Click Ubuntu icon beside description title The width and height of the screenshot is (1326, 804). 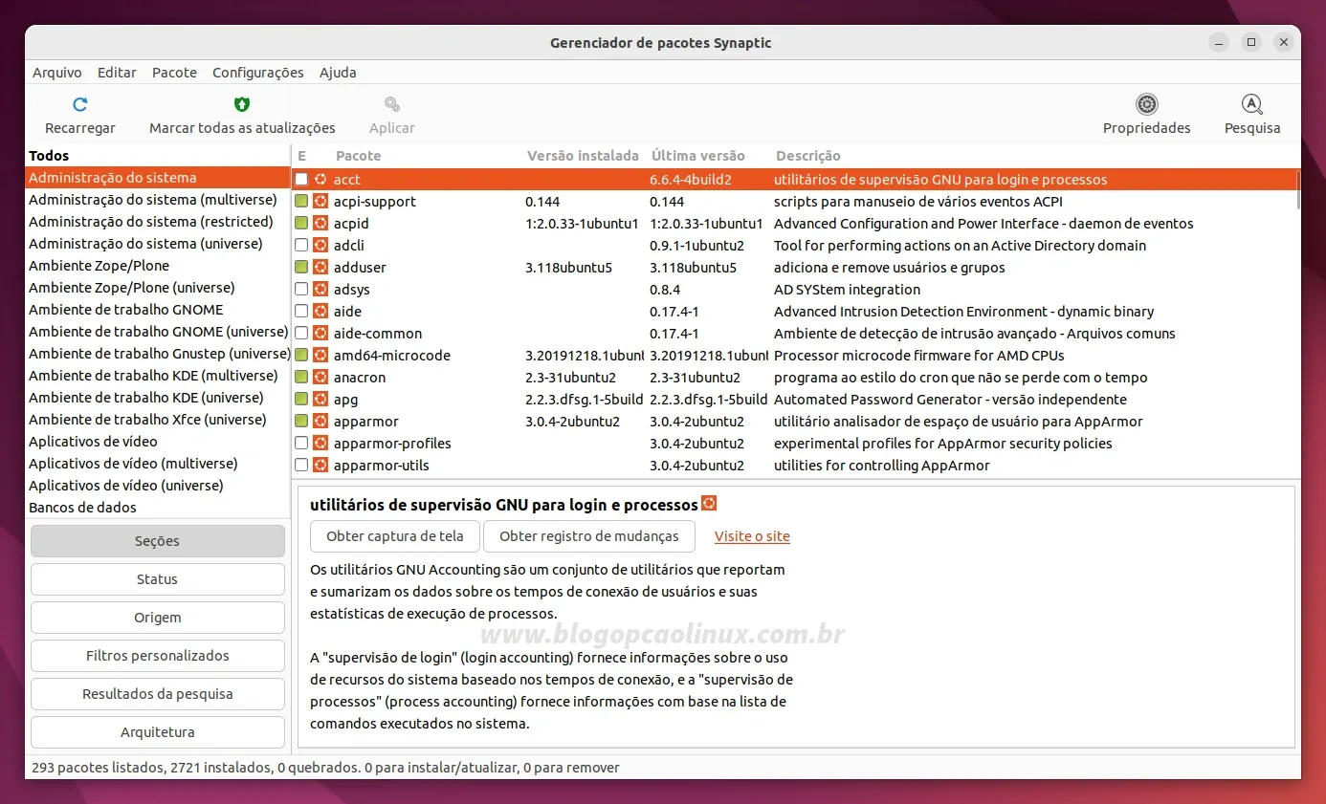pos(709,503)
